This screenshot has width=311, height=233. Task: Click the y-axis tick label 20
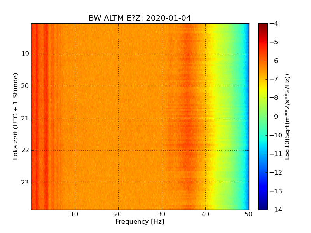25,86
